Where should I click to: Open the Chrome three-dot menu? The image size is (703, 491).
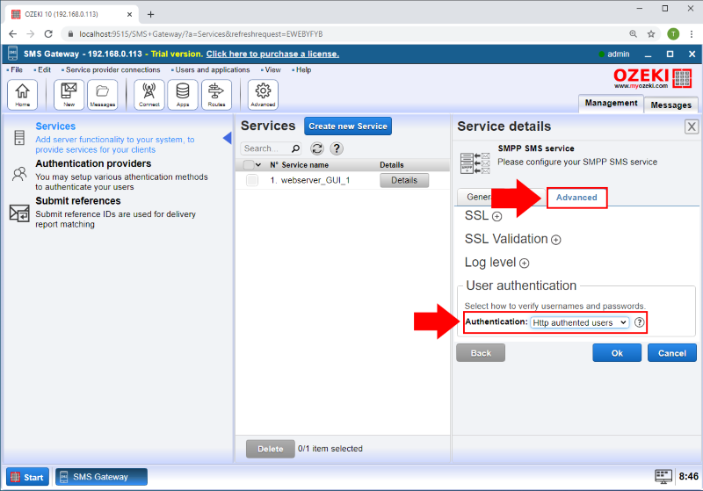click(x=692, y=34)
